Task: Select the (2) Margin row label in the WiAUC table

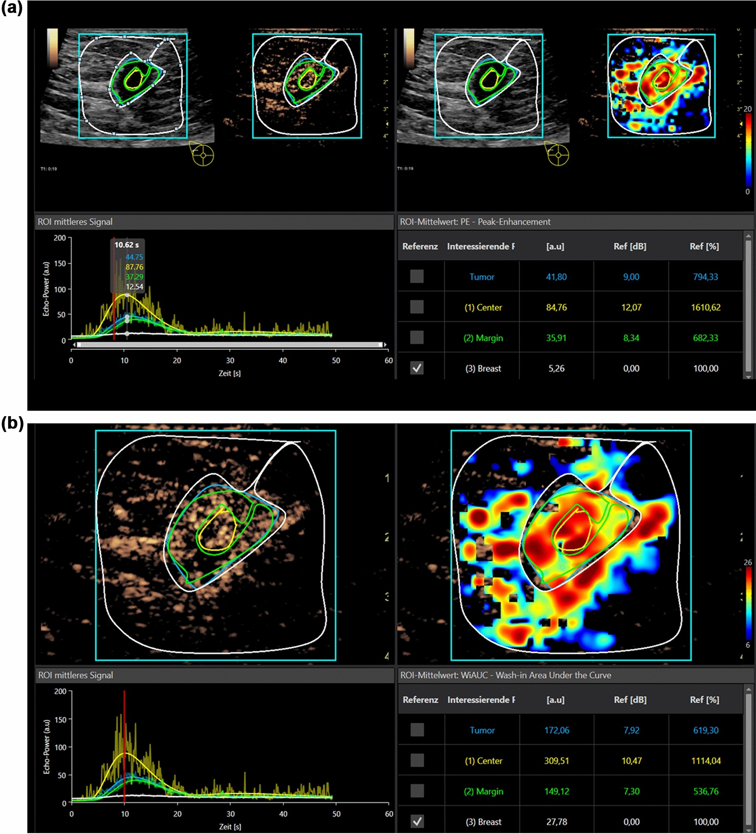Action: 483,791
